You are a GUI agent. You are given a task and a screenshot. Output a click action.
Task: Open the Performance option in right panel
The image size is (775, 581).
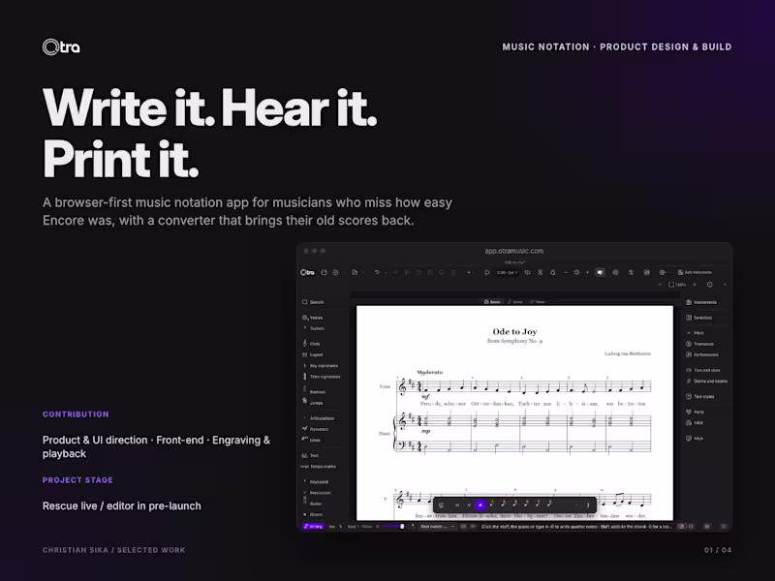point(702,354)
